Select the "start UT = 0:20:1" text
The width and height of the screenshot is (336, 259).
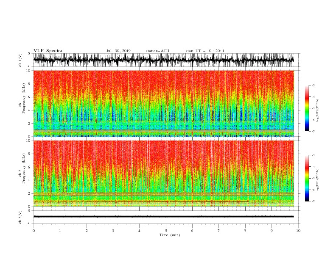(205, 51)
